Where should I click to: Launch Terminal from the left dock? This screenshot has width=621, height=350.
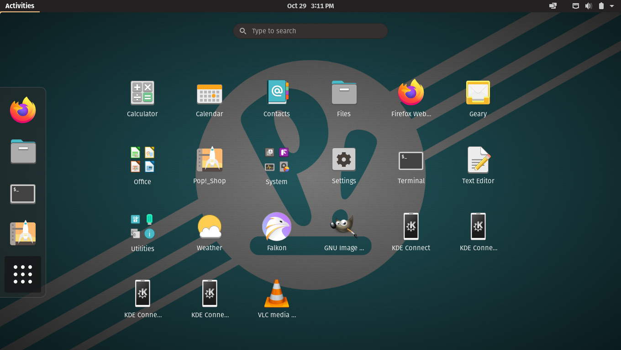23,194
